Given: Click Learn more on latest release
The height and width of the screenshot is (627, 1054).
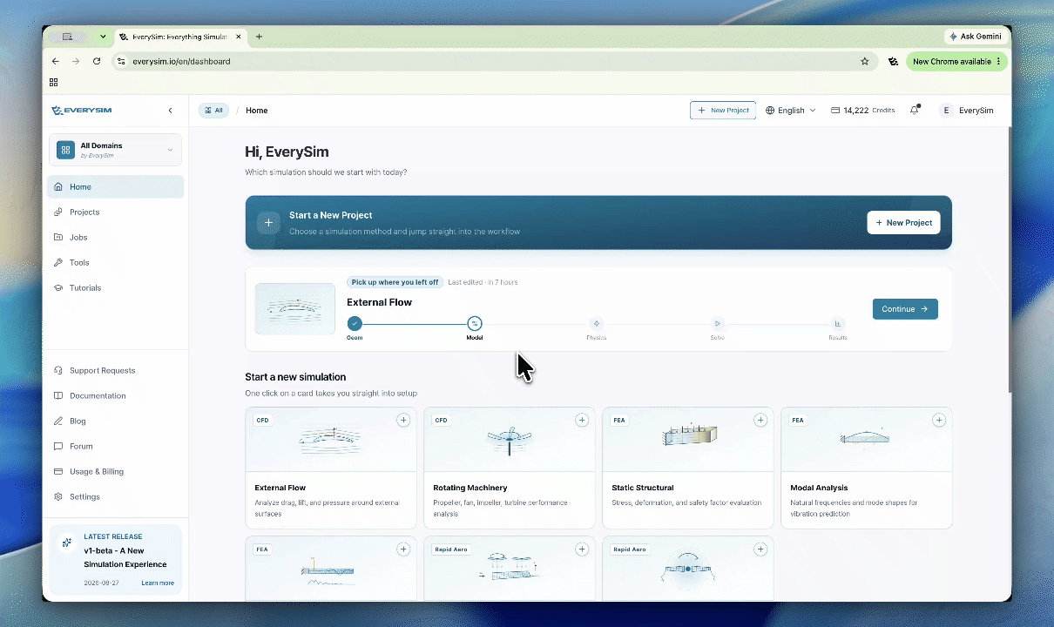Looking at the screenshot, I should point(158,583).
